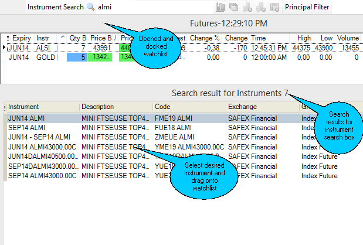Click greyed icon right of cascading windows icon
Screen dimensions: 363x245
[x=247, y=7]
